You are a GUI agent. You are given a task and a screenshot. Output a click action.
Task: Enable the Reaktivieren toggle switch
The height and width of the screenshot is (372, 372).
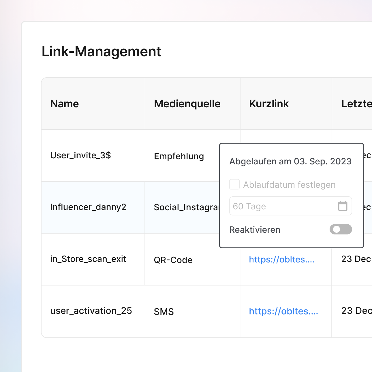coord(341,229)
